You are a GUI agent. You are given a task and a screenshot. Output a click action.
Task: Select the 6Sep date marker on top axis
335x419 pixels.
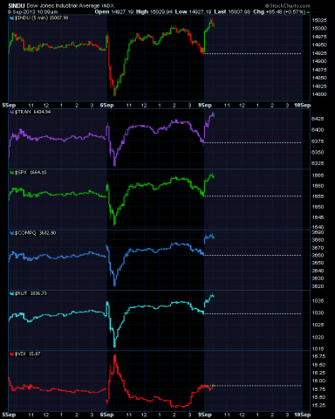click(106, 106)
